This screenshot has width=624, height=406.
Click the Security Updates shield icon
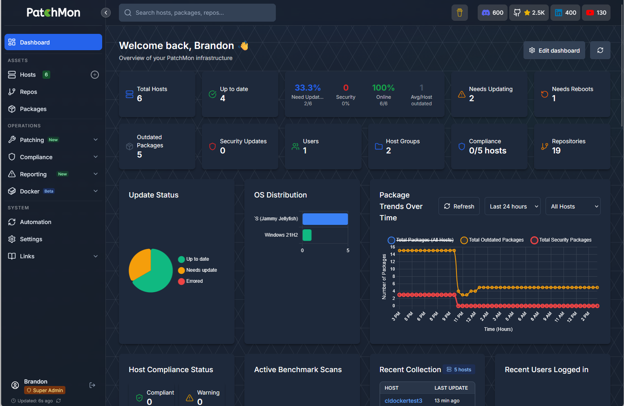click(212, 146)
